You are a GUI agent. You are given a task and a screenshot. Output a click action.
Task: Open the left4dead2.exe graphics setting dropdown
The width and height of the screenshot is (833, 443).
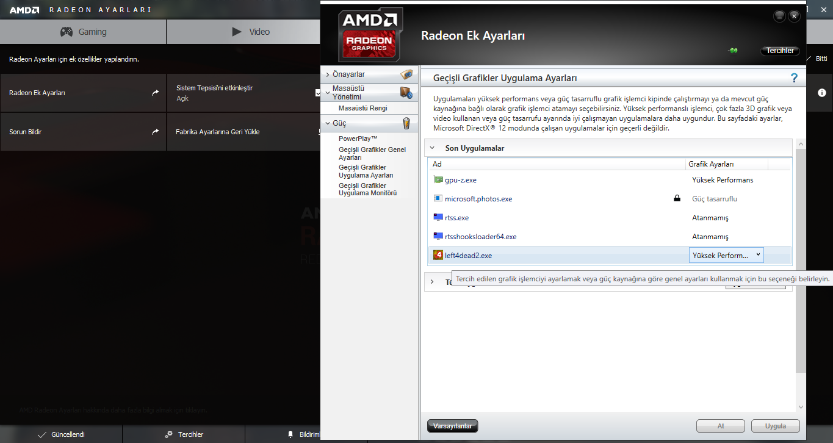tap(726, 255)
